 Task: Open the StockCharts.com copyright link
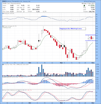pos(90,2)
